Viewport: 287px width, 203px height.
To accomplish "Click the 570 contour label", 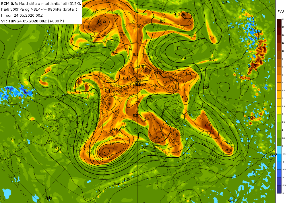I will tap(204, 146).
